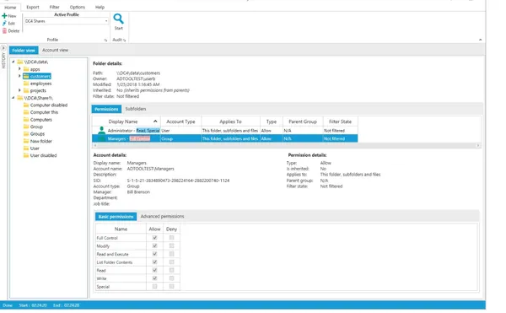Viewport: 506px width, 313px height.
Task: Click the Computer this folder icon
Action: pos(26,112)
